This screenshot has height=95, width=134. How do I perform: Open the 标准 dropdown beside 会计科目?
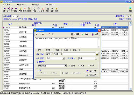point(60,54)
